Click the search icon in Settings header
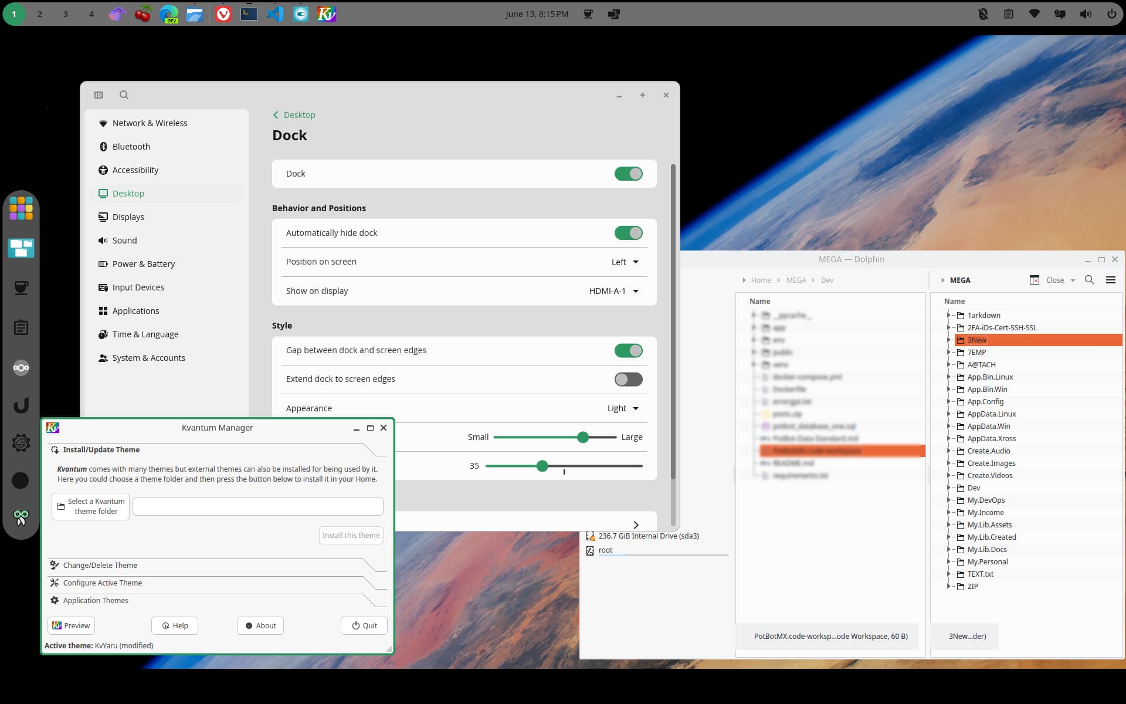Viewport: 1126px width, 704px height. point(124,95)
